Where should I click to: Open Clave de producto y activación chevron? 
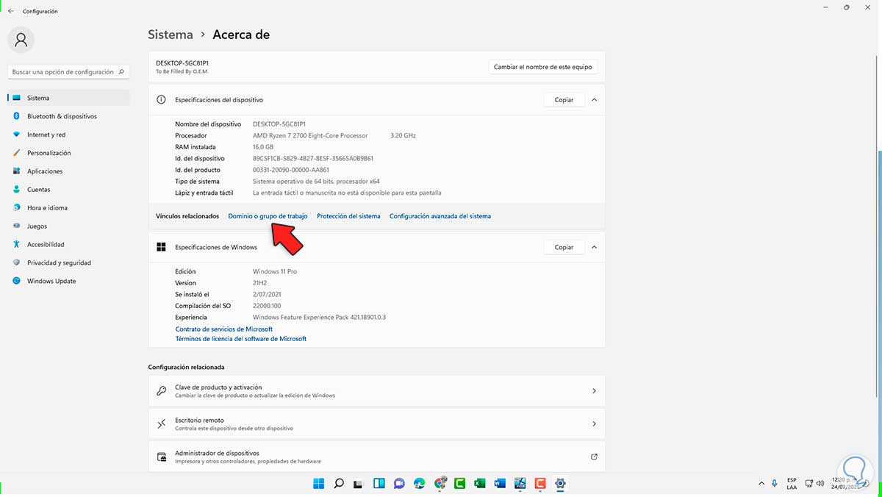click(594, 391)
